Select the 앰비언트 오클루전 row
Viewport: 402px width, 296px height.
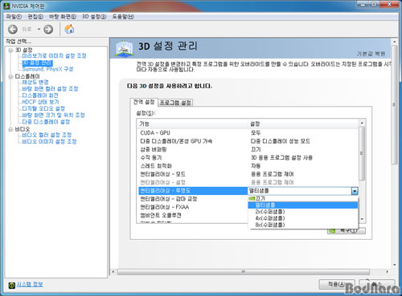click(x=193, y=216)
